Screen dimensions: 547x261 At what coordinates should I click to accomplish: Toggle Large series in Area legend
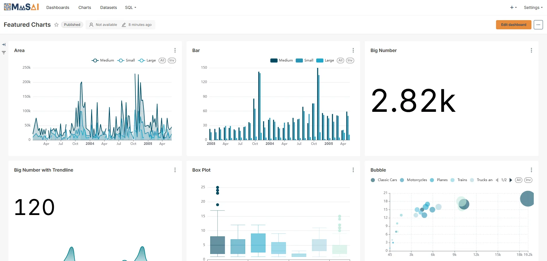pyautogui.click(x=147, y=60)
